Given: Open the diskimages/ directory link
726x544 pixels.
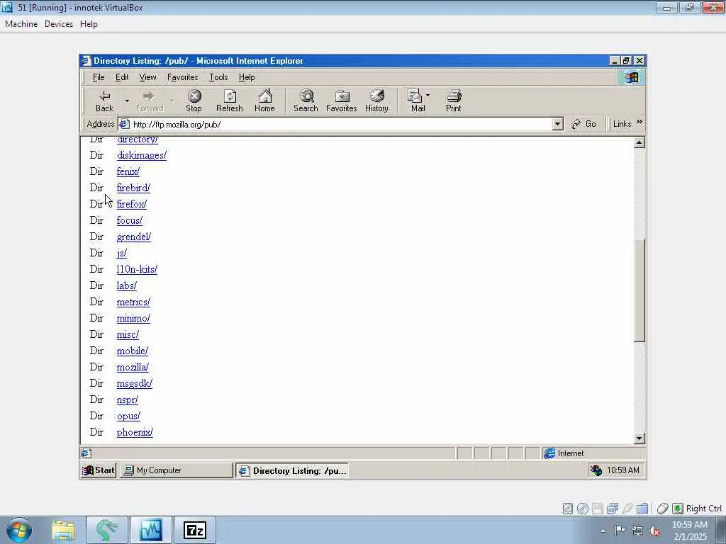Looking at the screenshot, I should tap(142, 155).
